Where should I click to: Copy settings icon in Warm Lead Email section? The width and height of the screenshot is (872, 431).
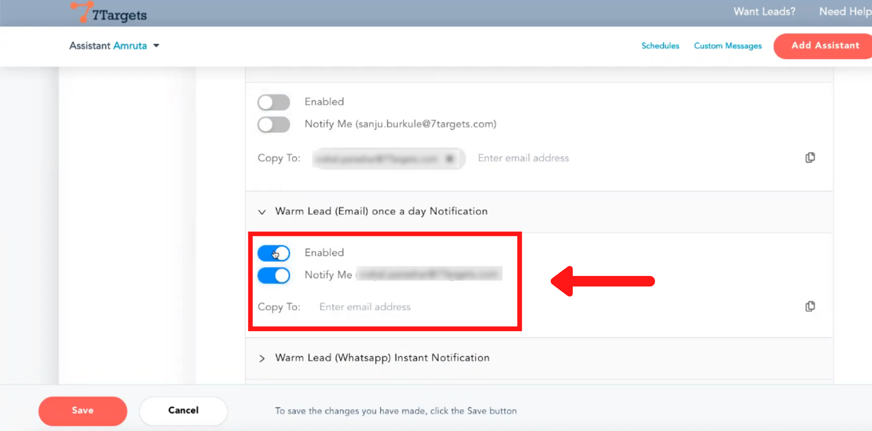tap(810, 307)
